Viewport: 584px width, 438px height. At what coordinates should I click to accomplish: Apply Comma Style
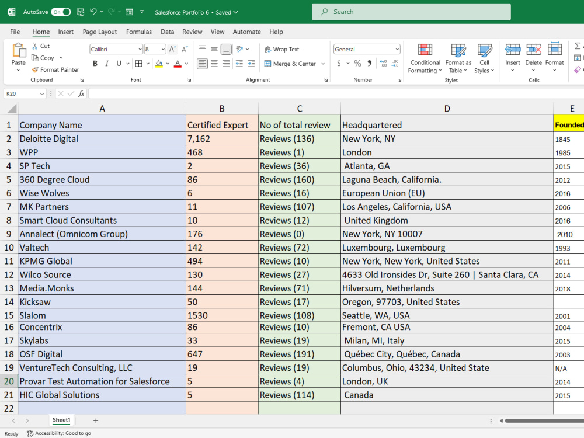pyautogui.click(x=369, y=63)
